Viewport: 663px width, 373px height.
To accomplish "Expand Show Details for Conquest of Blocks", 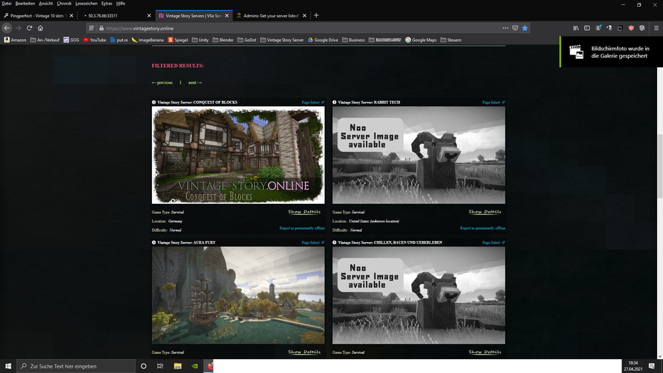I will pos(304,212).
